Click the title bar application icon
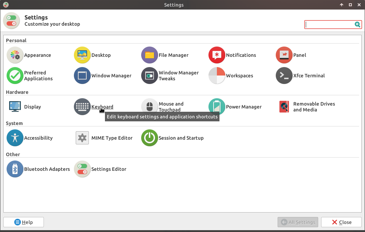365x232 pixels. 6,5
